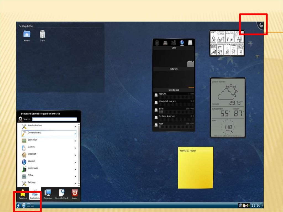Click the FEDORA disk icon in Disk Space
The height and width of the screenshot is (212, 283).
click(156, 95)
